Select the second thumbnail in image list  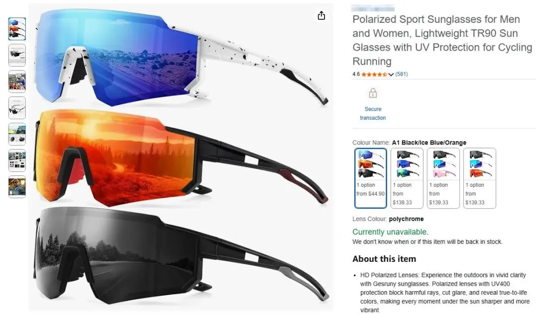[17, 55]
